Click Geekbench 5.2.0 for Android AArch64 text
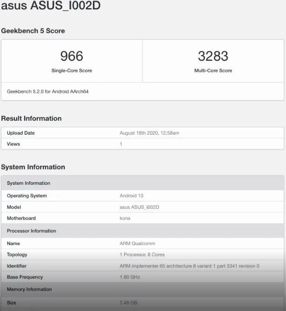Image resolution: width=286 pixels, height=311 pixels. point(47,91)
